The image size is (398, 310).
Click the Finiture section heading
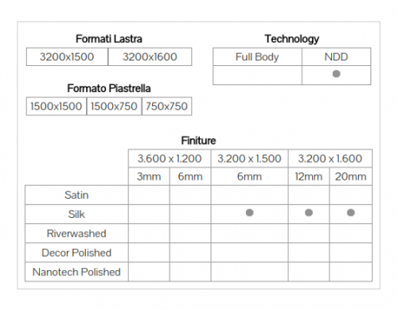pyautogui.click(x=198, y=141)
